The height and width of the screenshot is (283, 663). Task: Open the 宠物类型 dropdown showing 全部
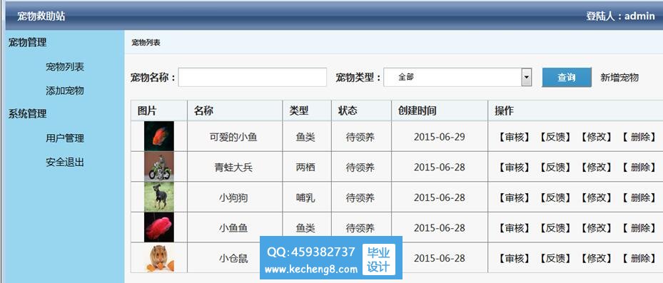click(x=457, y=77)
